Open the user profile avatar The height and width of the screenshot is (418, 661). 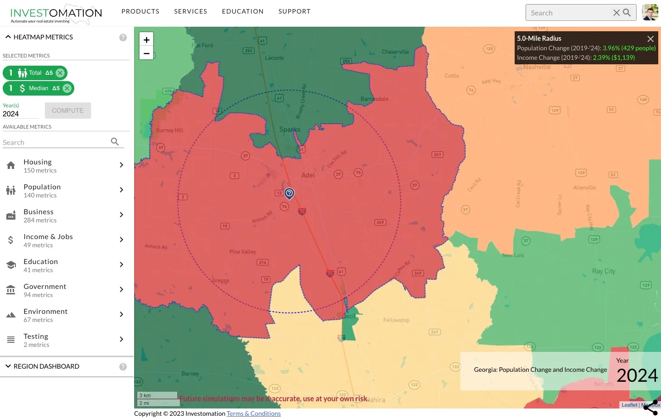point(650,13)
